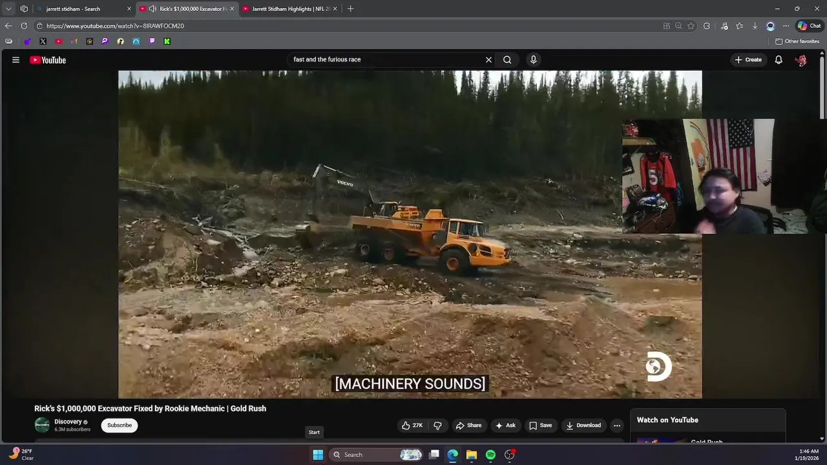This screenshot has height=465, width=827.
Task: Open Other favorites folder
Action: point(797,41)
